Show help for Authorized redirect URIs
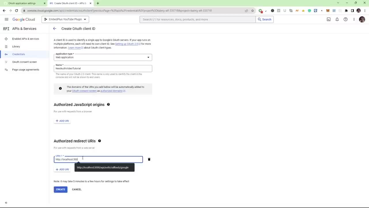The image size is (369, 208). (99, 141)
